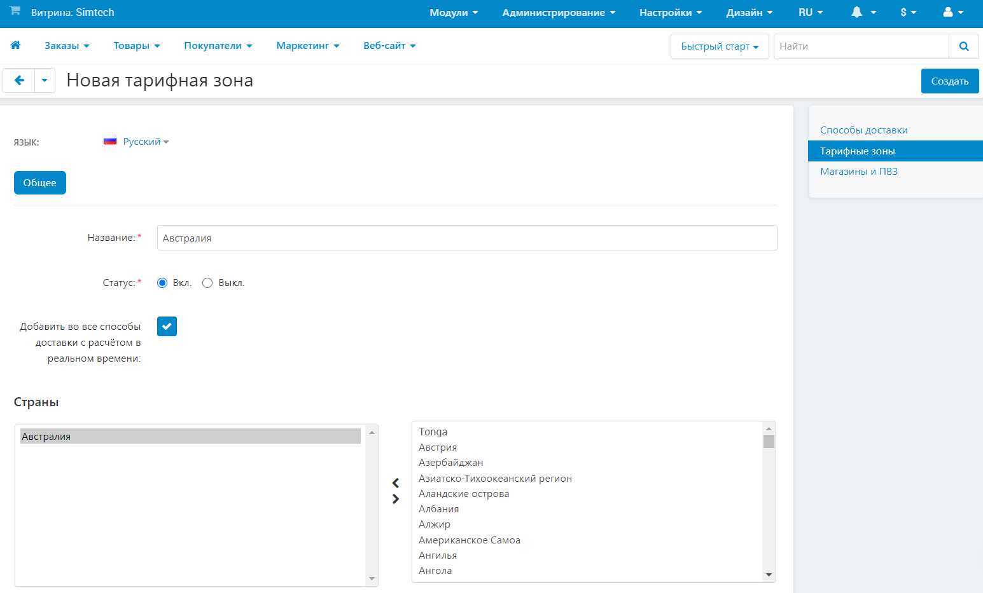
Task: Open the notifications bell menu
Action: (x=863, y=13)
